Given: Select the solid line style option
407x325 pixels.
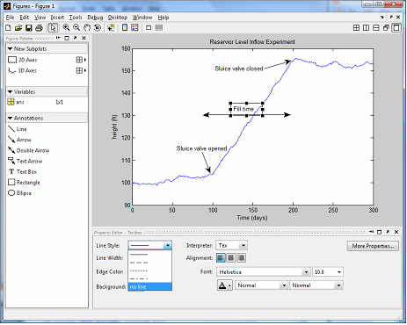Looking at the screenshot, I should (x=150, y=255).
